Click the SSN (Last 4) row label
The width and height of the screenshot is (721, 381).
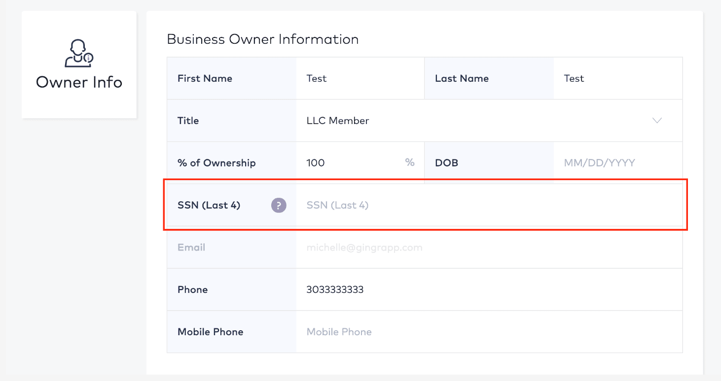209,205
